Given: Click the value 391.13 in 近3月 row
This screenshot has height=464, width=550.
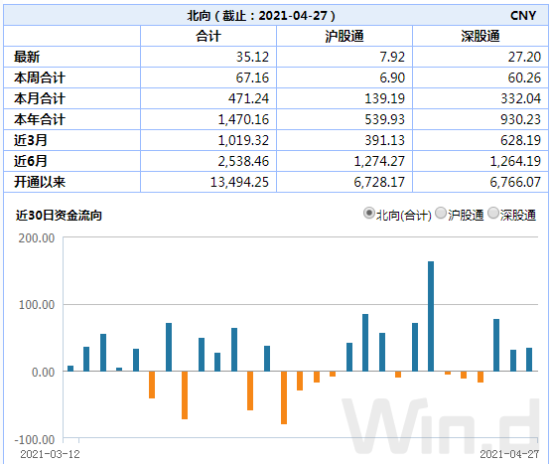Looking at the screenshot, I should pyautogui.click(x=385, y=140).
